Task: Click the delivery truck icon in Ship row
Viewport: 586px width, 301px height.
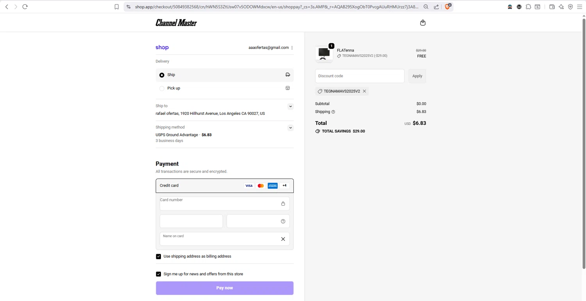Action: [288, 75]
